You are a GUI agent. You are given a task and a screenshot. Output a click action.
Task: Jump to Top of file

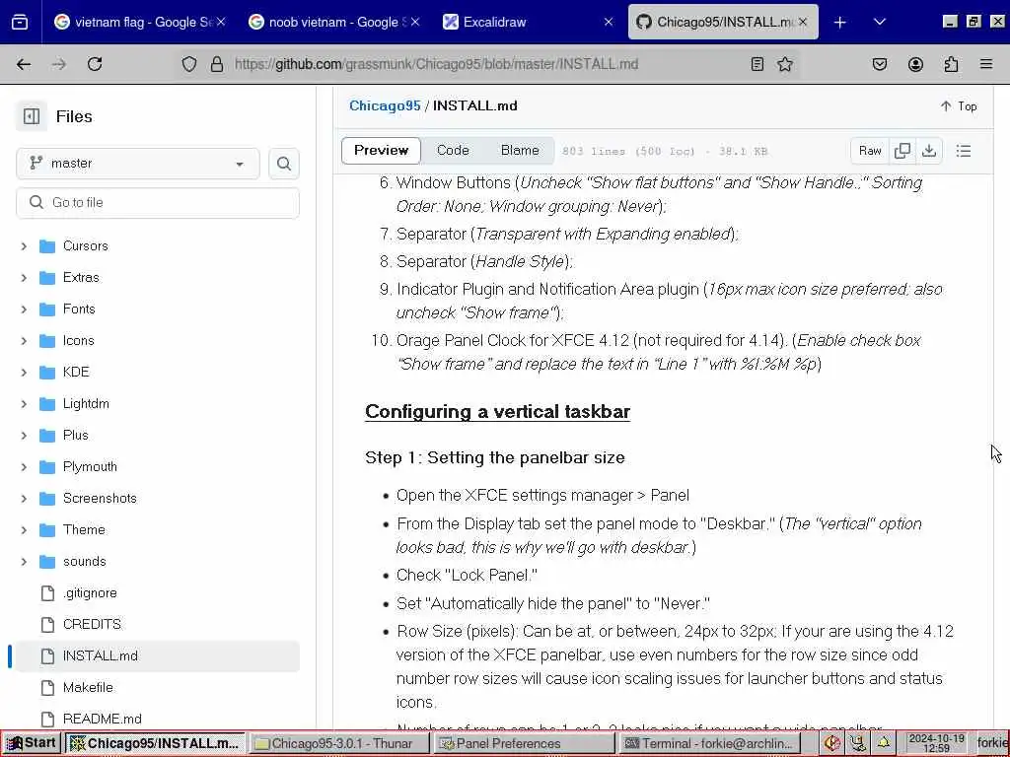click(x=959, y=106)
